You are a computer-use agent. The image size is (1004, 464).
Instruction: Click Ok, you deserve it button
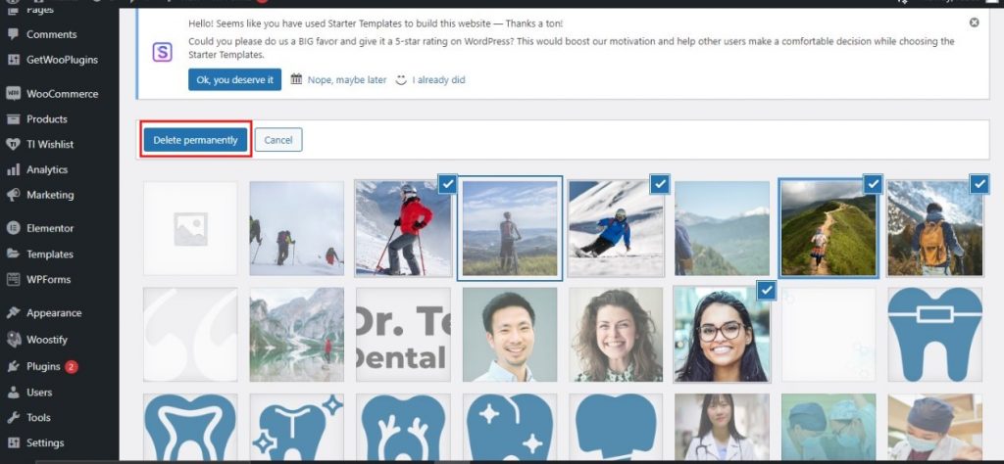point(234,80)
